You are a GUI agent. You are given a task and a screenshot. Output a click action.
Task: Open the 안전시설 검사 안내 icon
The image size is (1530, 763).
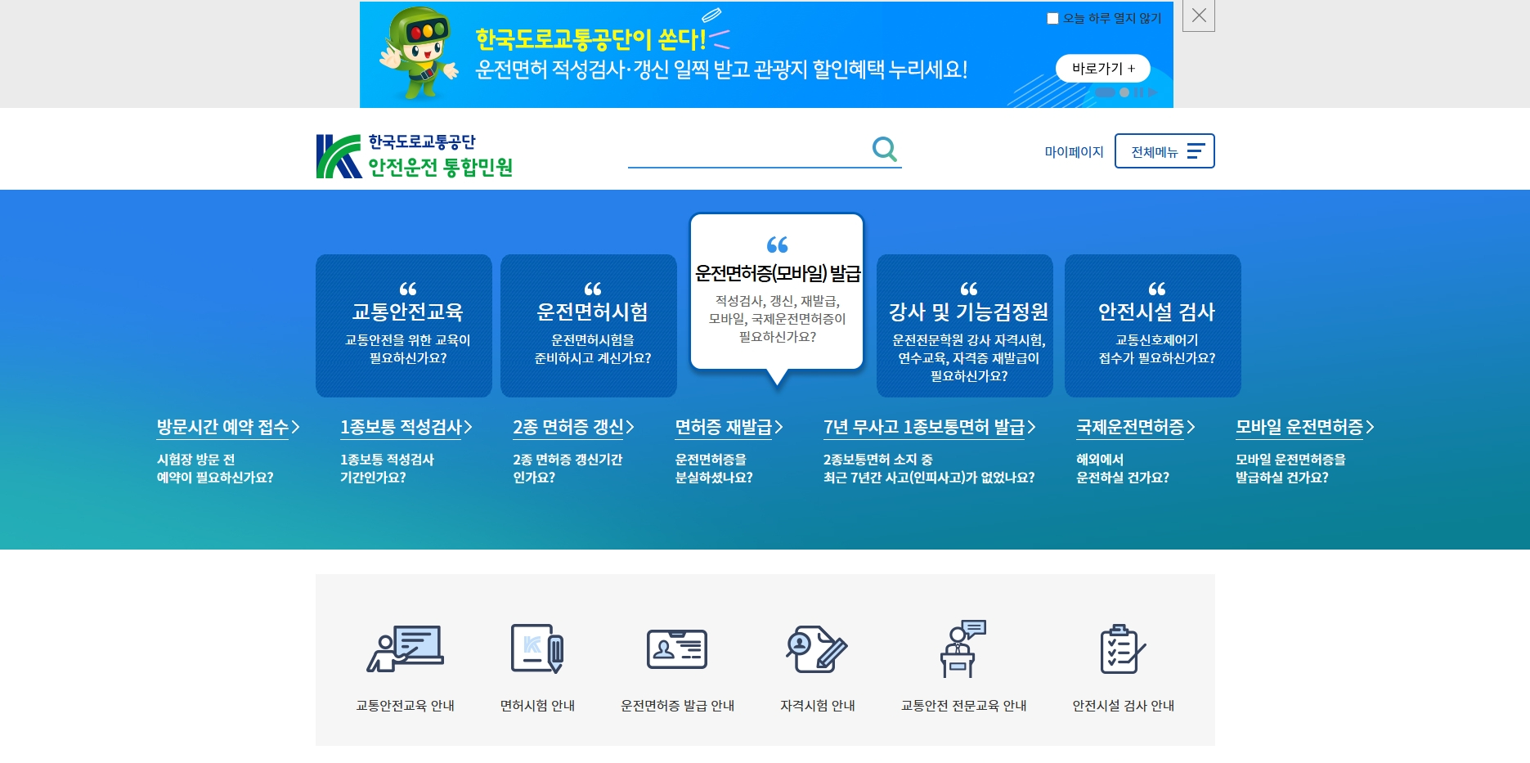1123,649
